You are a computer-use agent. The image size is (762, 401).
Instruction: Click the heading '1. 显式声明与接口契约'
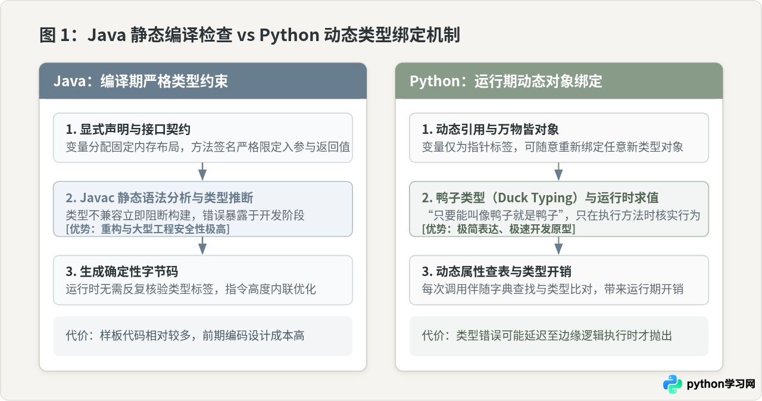(x=128, y=130)
